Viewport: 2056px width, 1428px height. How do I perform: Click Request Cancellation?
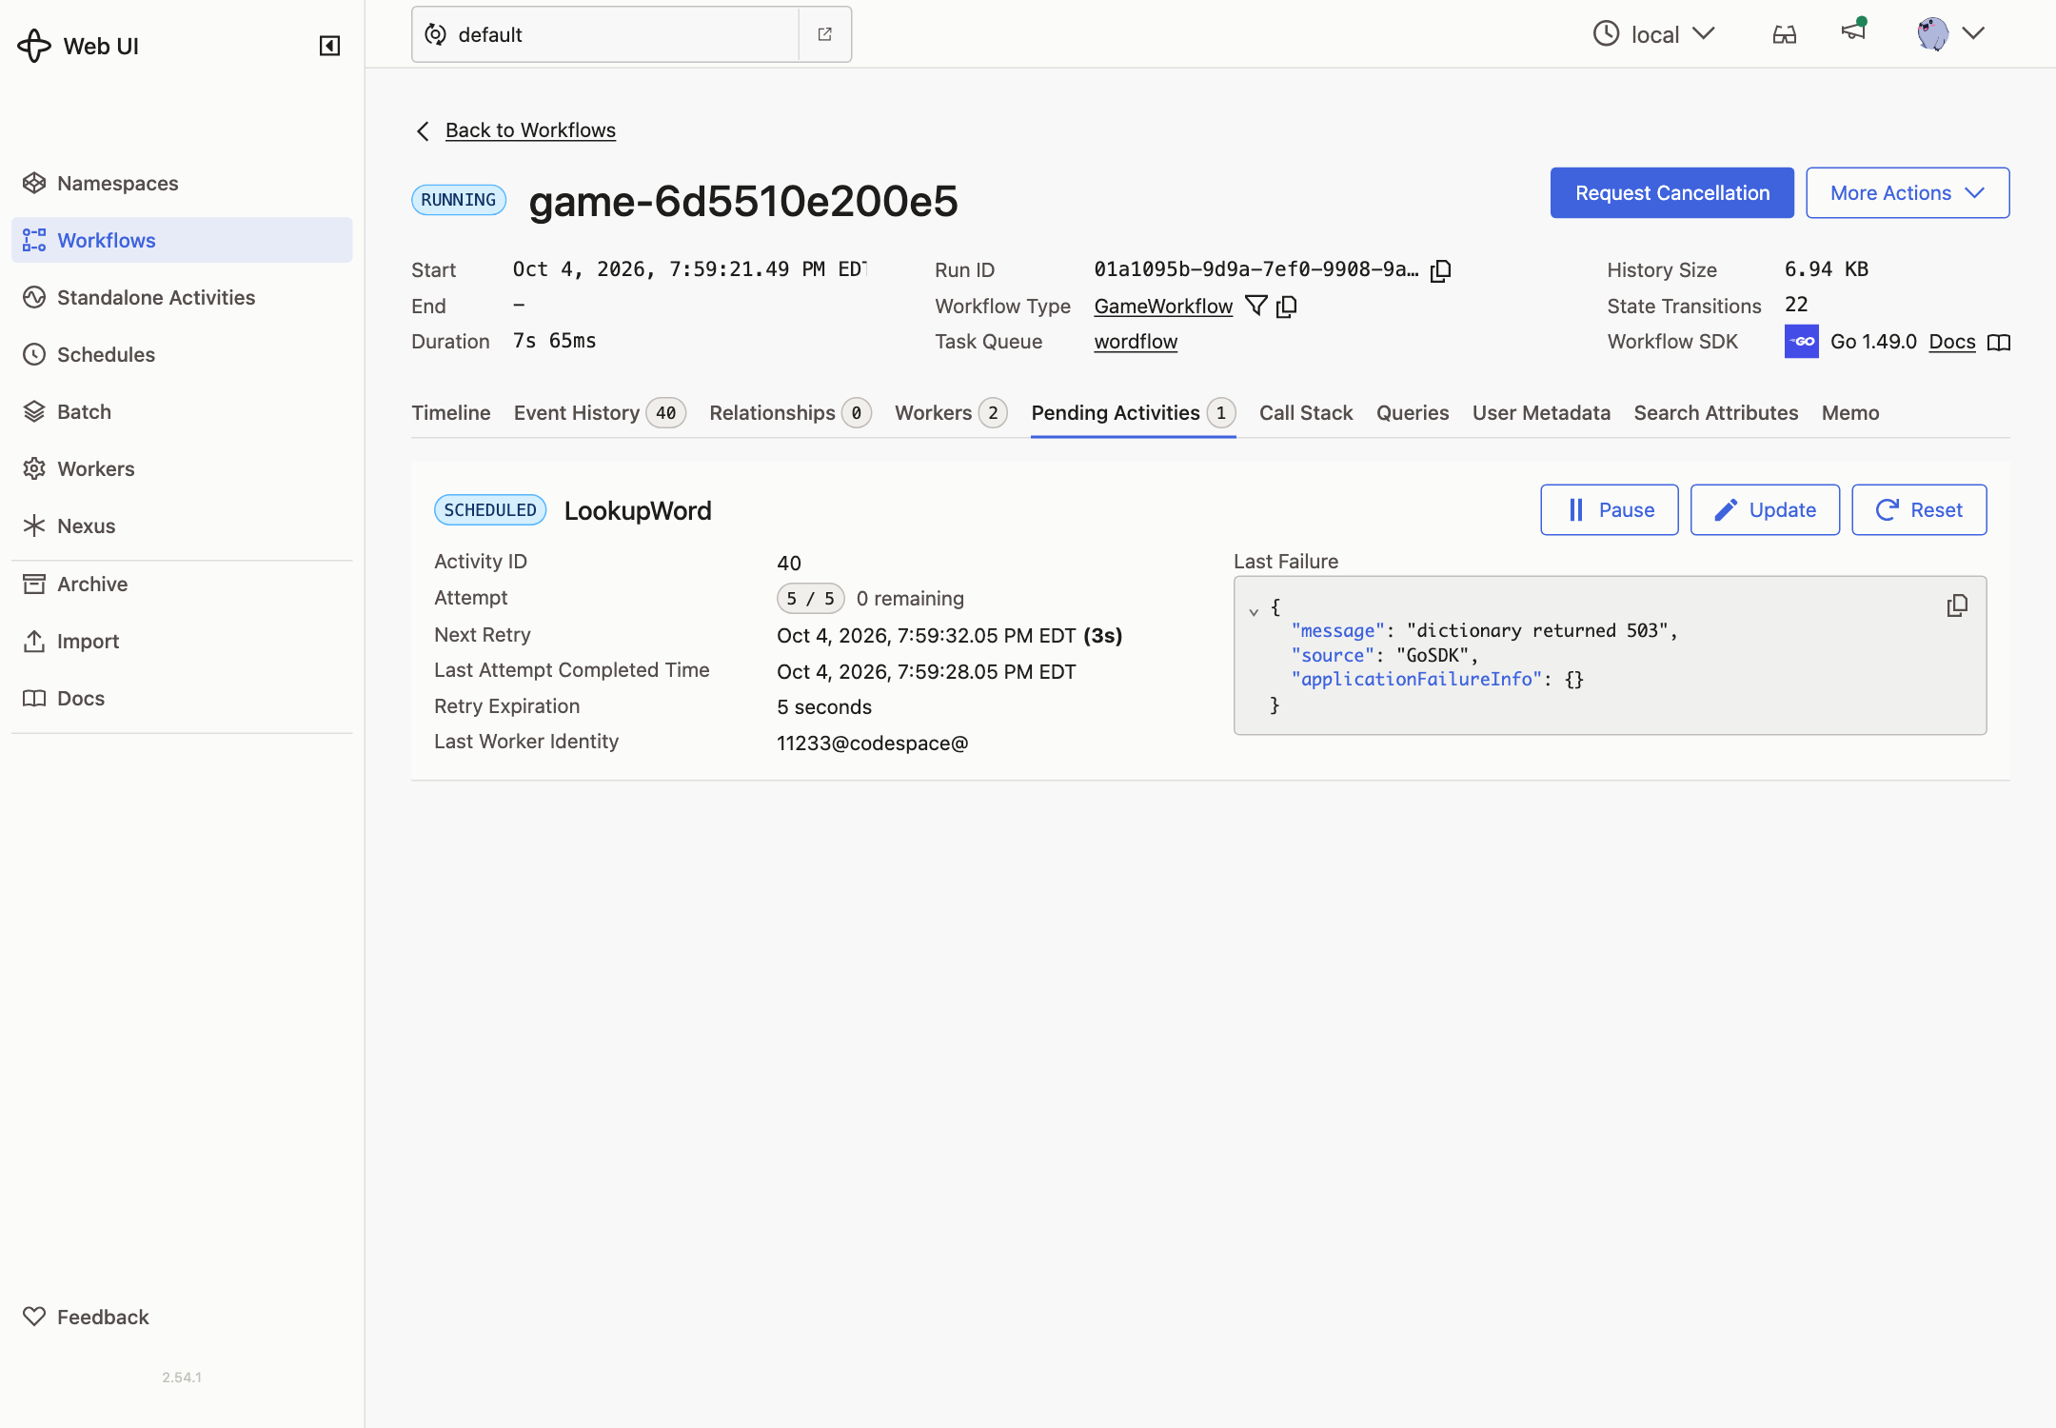coord(1671,192)
